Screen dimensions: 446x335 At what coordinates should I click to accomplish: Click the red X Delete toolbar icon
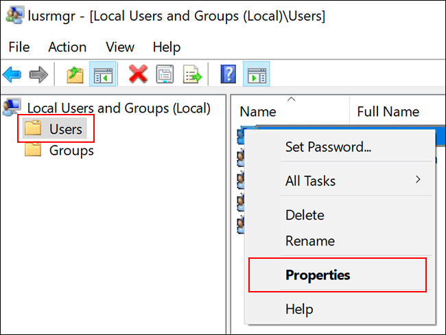point(138,74)
